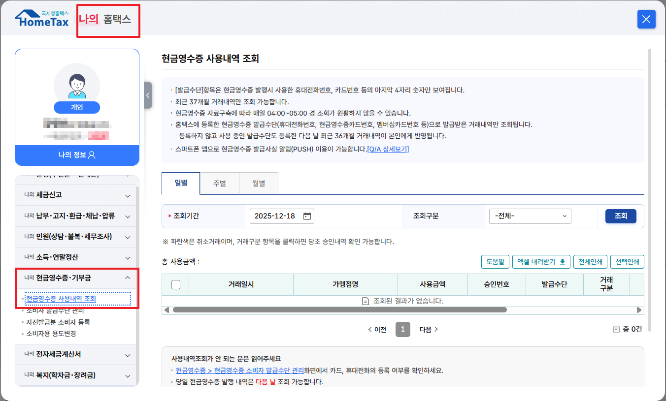The image size is (666, 401).
Task: Collapse the 나의 현금영수증·기부금 section
Action: [76, 278]
